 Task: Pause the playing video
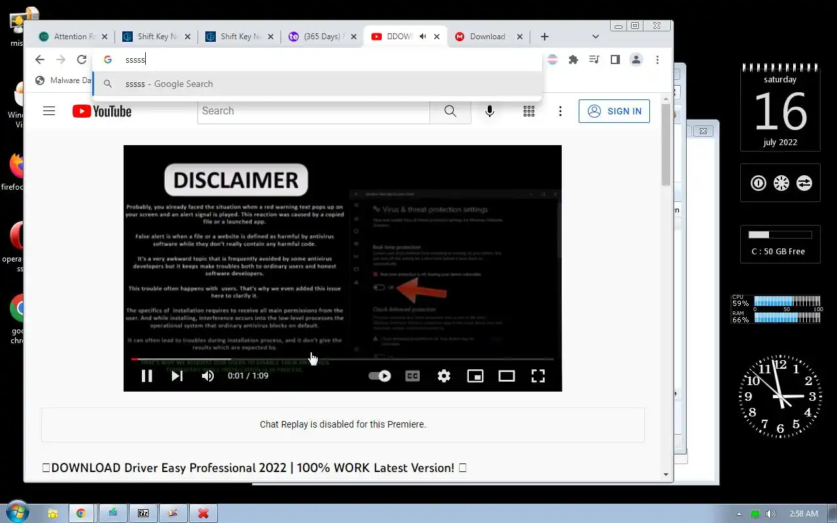147,376
